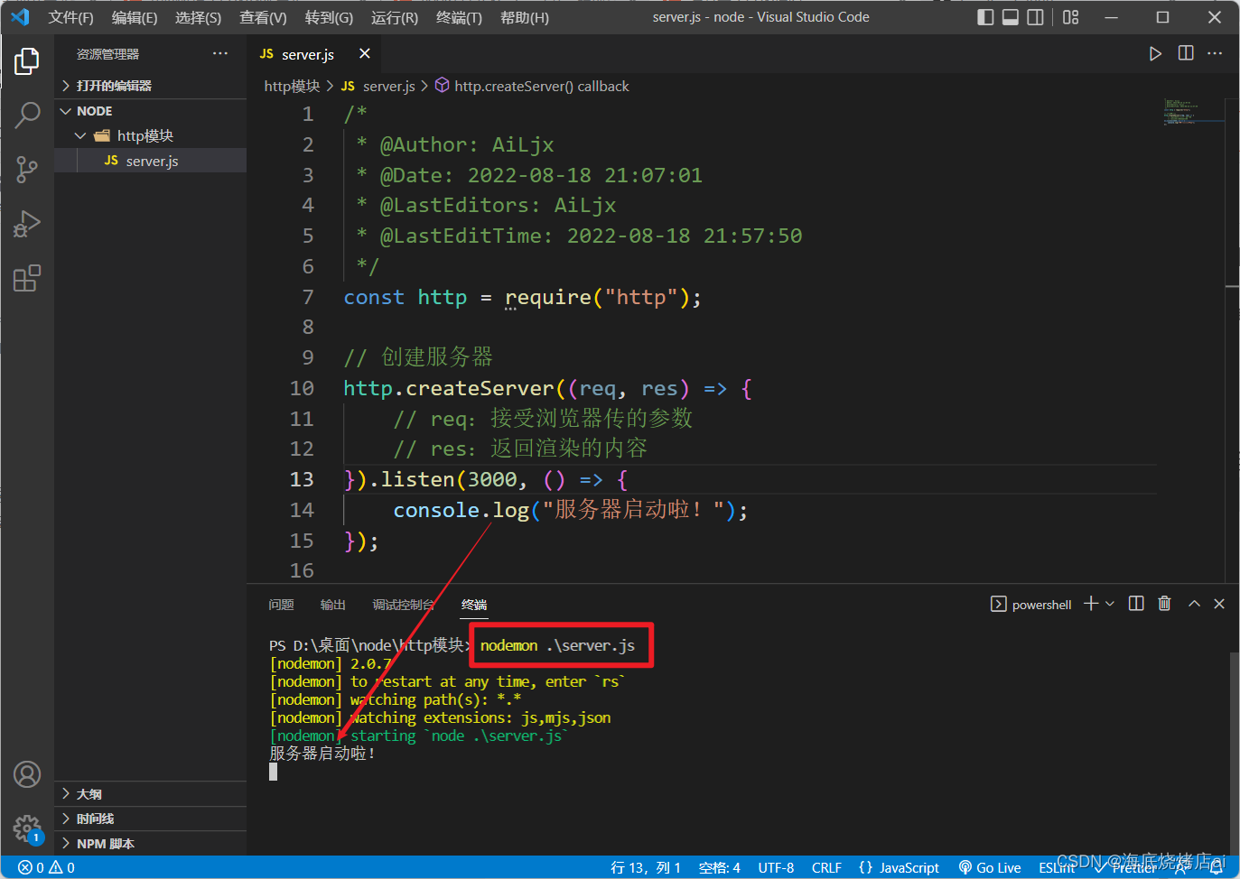Expand the NPM 脚本 section
The width and height of the screenshot is (1240, 879).
[x=105, y=844]
